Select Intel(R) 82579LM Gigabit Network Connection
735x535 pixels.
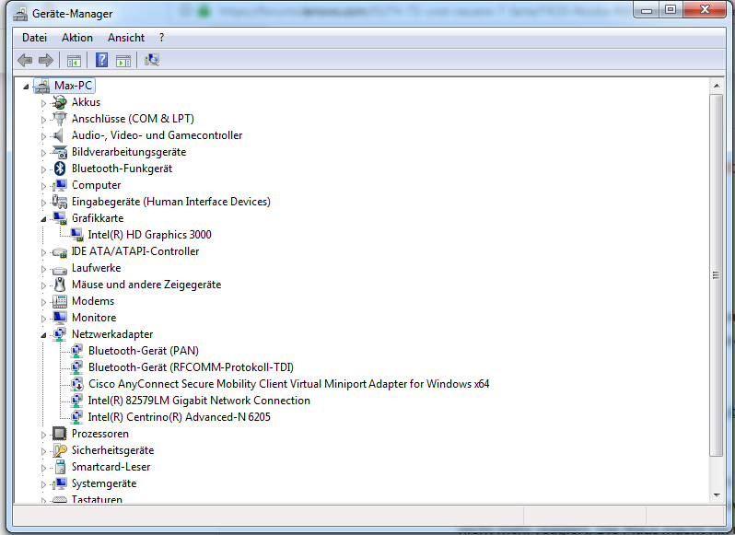pyautogui.click(x=199, y=401)
